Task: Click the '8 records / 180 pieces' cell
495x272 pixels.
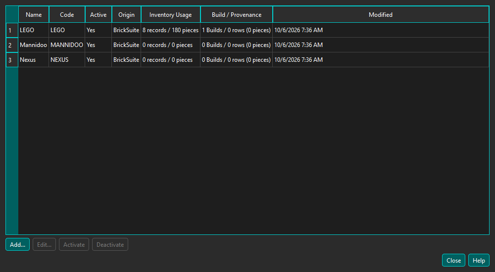Action: coord(170,30)
